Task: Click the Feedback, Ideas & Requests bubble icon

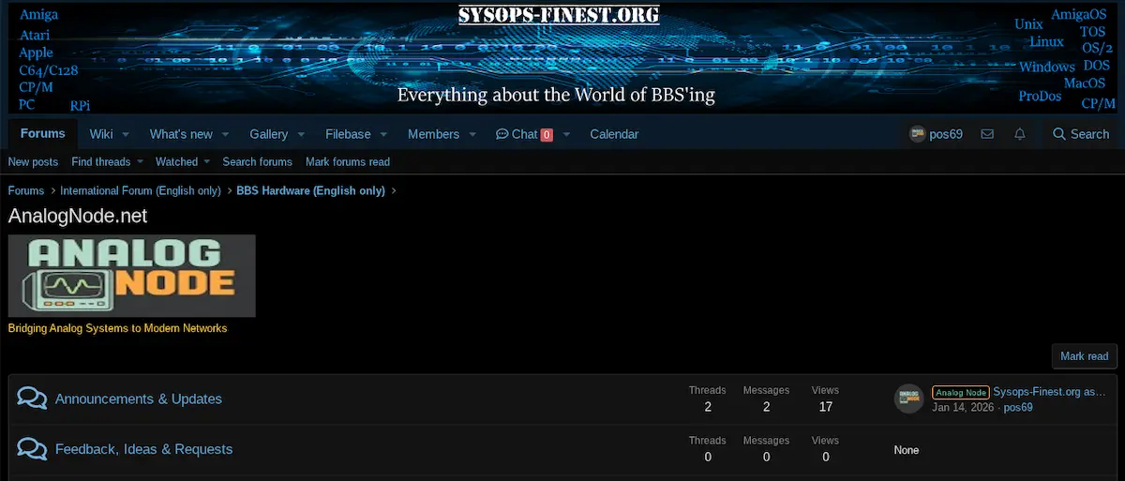Action: click(32, 449)
